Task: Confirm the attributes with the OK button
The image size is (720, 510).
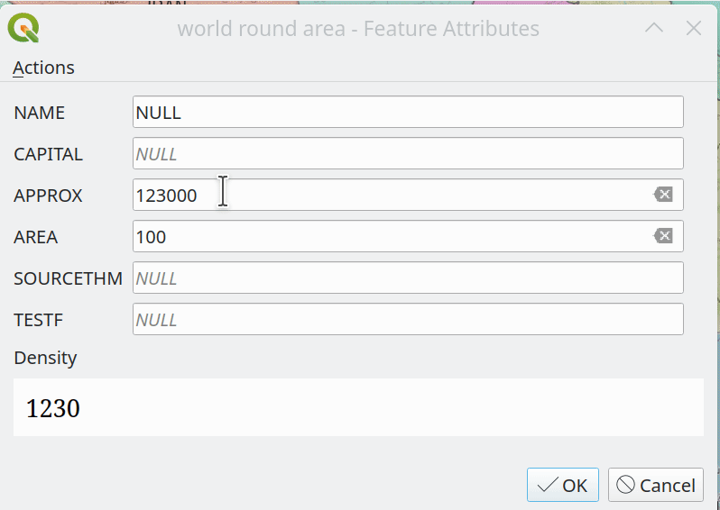Action: (x=563, y=486)
